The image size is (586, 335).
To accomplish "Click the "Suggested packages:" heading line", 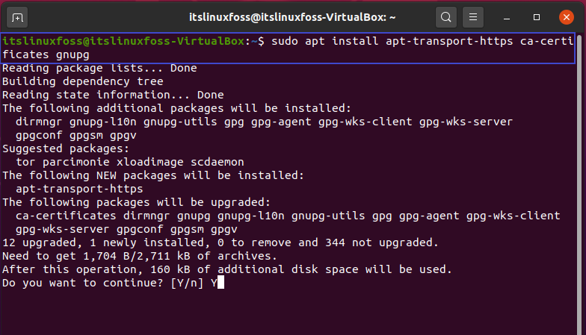I will 66,149.
